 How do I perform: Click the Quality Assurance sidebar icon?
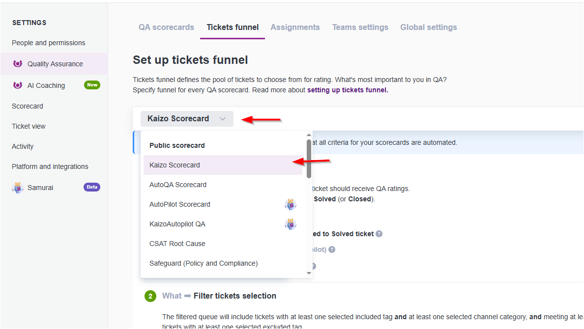[18, 64]
